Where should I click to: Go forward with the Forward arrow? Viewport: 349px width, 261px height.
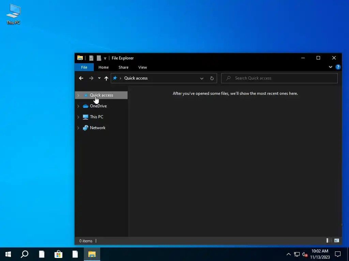91,78
